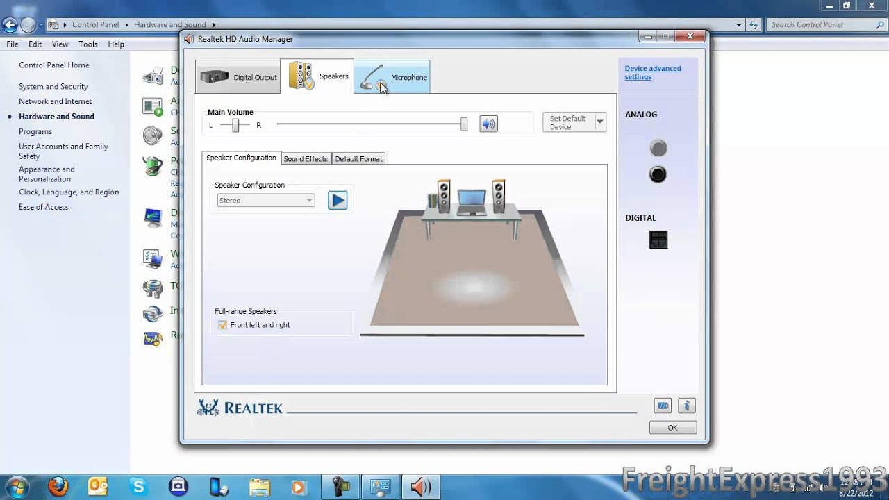Click the back navigation arrow
889x500 pixels.
(9, 25)
